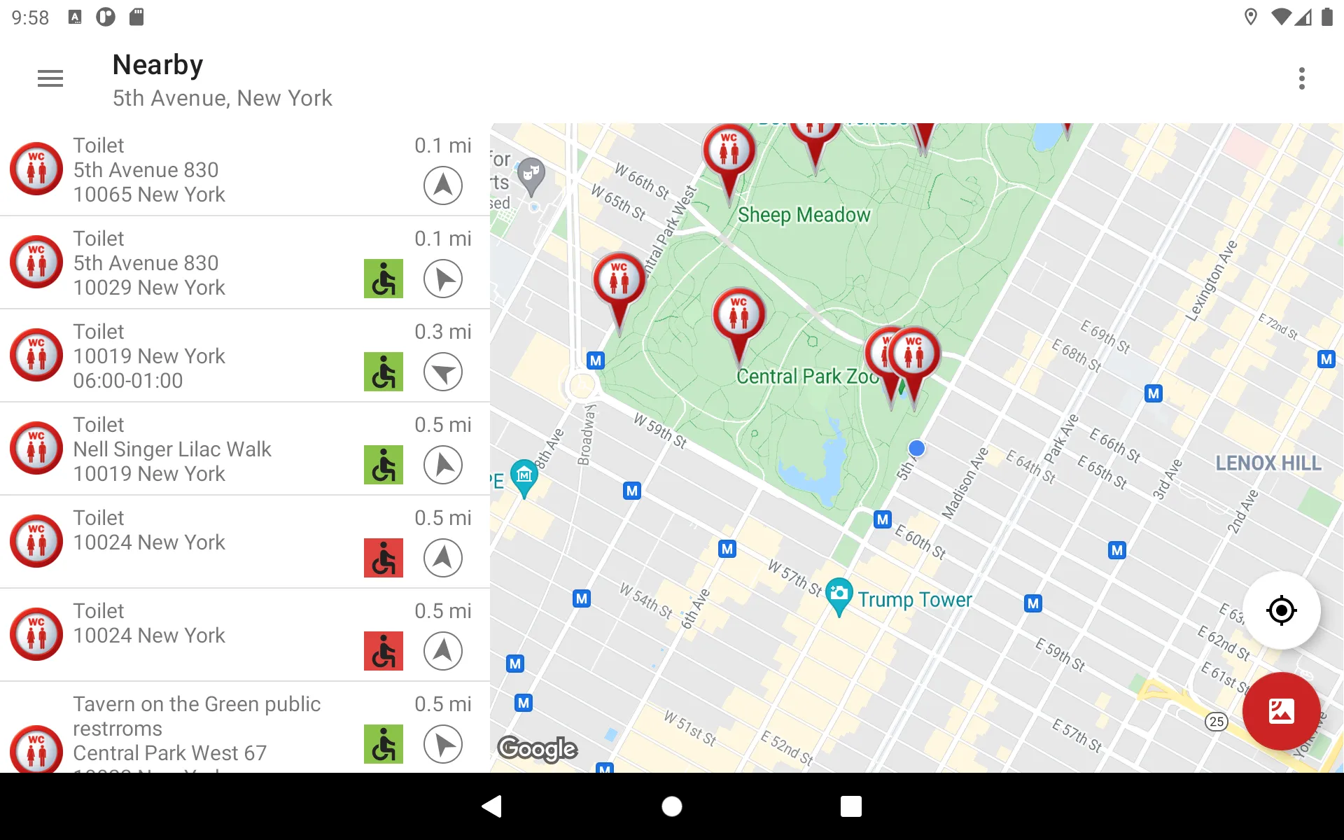Tap navigation arrow for 5th Avenue 830 10065

click(x=442, y=185)
